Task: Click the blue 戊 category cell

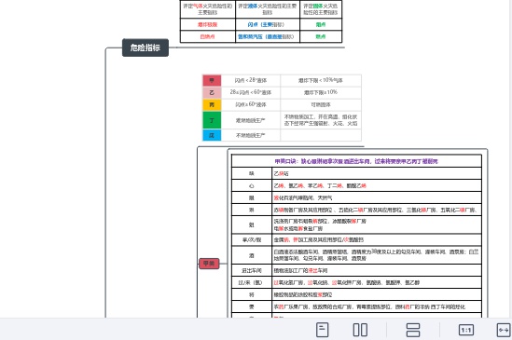Action: click(212, 135)
